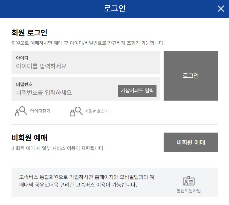Focus the 아이디 input field
The image size is (229, 205).
tap(86, 62)
